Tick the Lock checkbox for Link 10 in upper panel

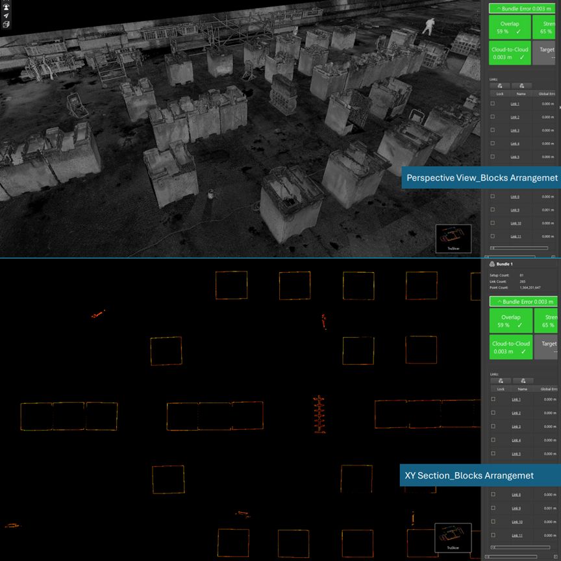pyautogui.click(x=493, y=223)
